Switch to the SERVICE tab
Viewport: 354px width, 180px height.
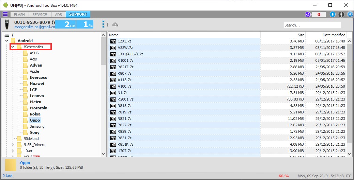[x=40, y=14]
